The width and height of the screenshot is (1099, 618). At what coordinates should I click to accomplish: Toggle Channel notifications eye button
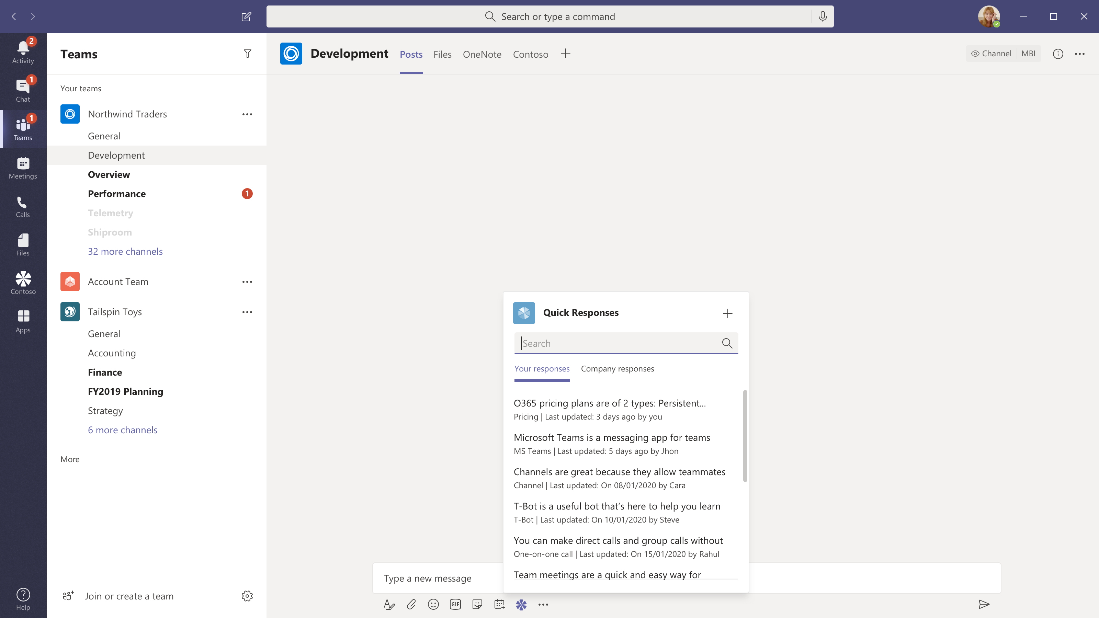pyautogui.click(x=990, y=54)
